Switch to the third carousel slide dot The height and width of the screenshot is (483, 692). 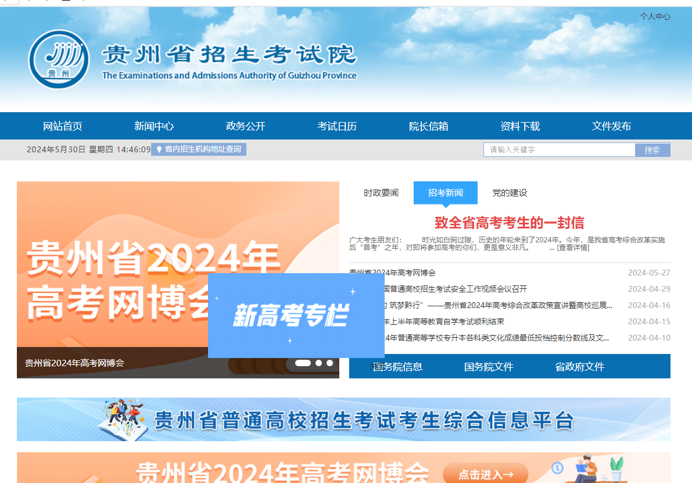pyautogui.click(x=329, y=363)
